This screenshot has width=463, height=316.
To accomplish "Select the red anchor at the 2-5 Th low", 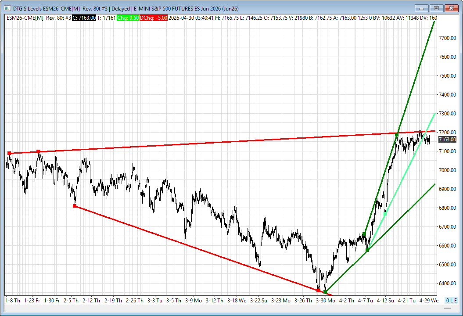I will point(75,206).
